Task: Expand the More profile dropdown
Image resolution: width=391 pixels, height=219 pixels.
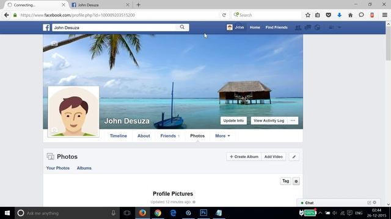Action: click(222, 136)
